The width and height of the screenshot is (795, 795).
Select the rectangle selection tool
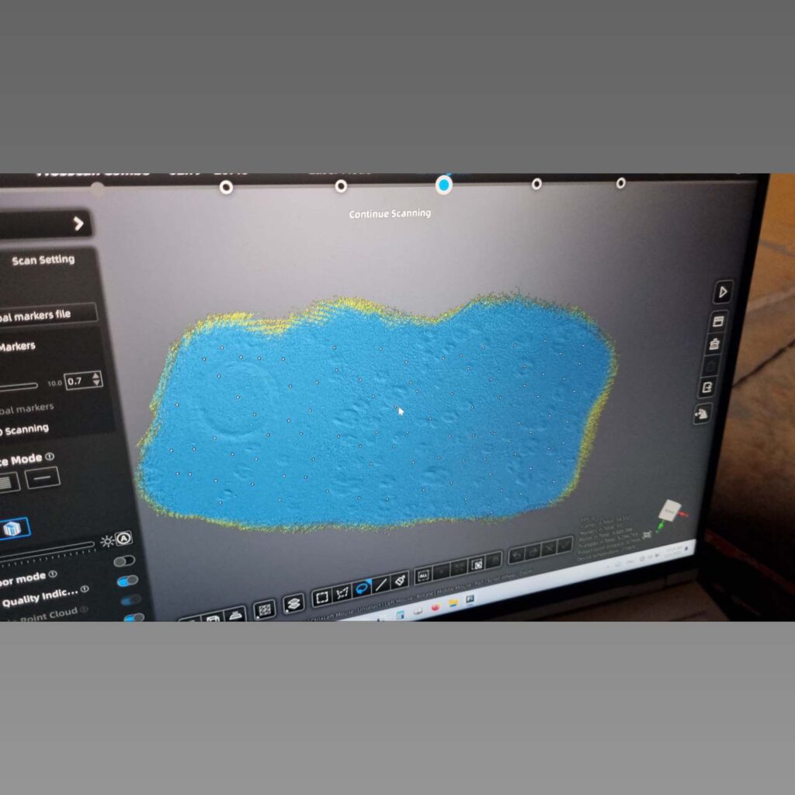[321, 597]
